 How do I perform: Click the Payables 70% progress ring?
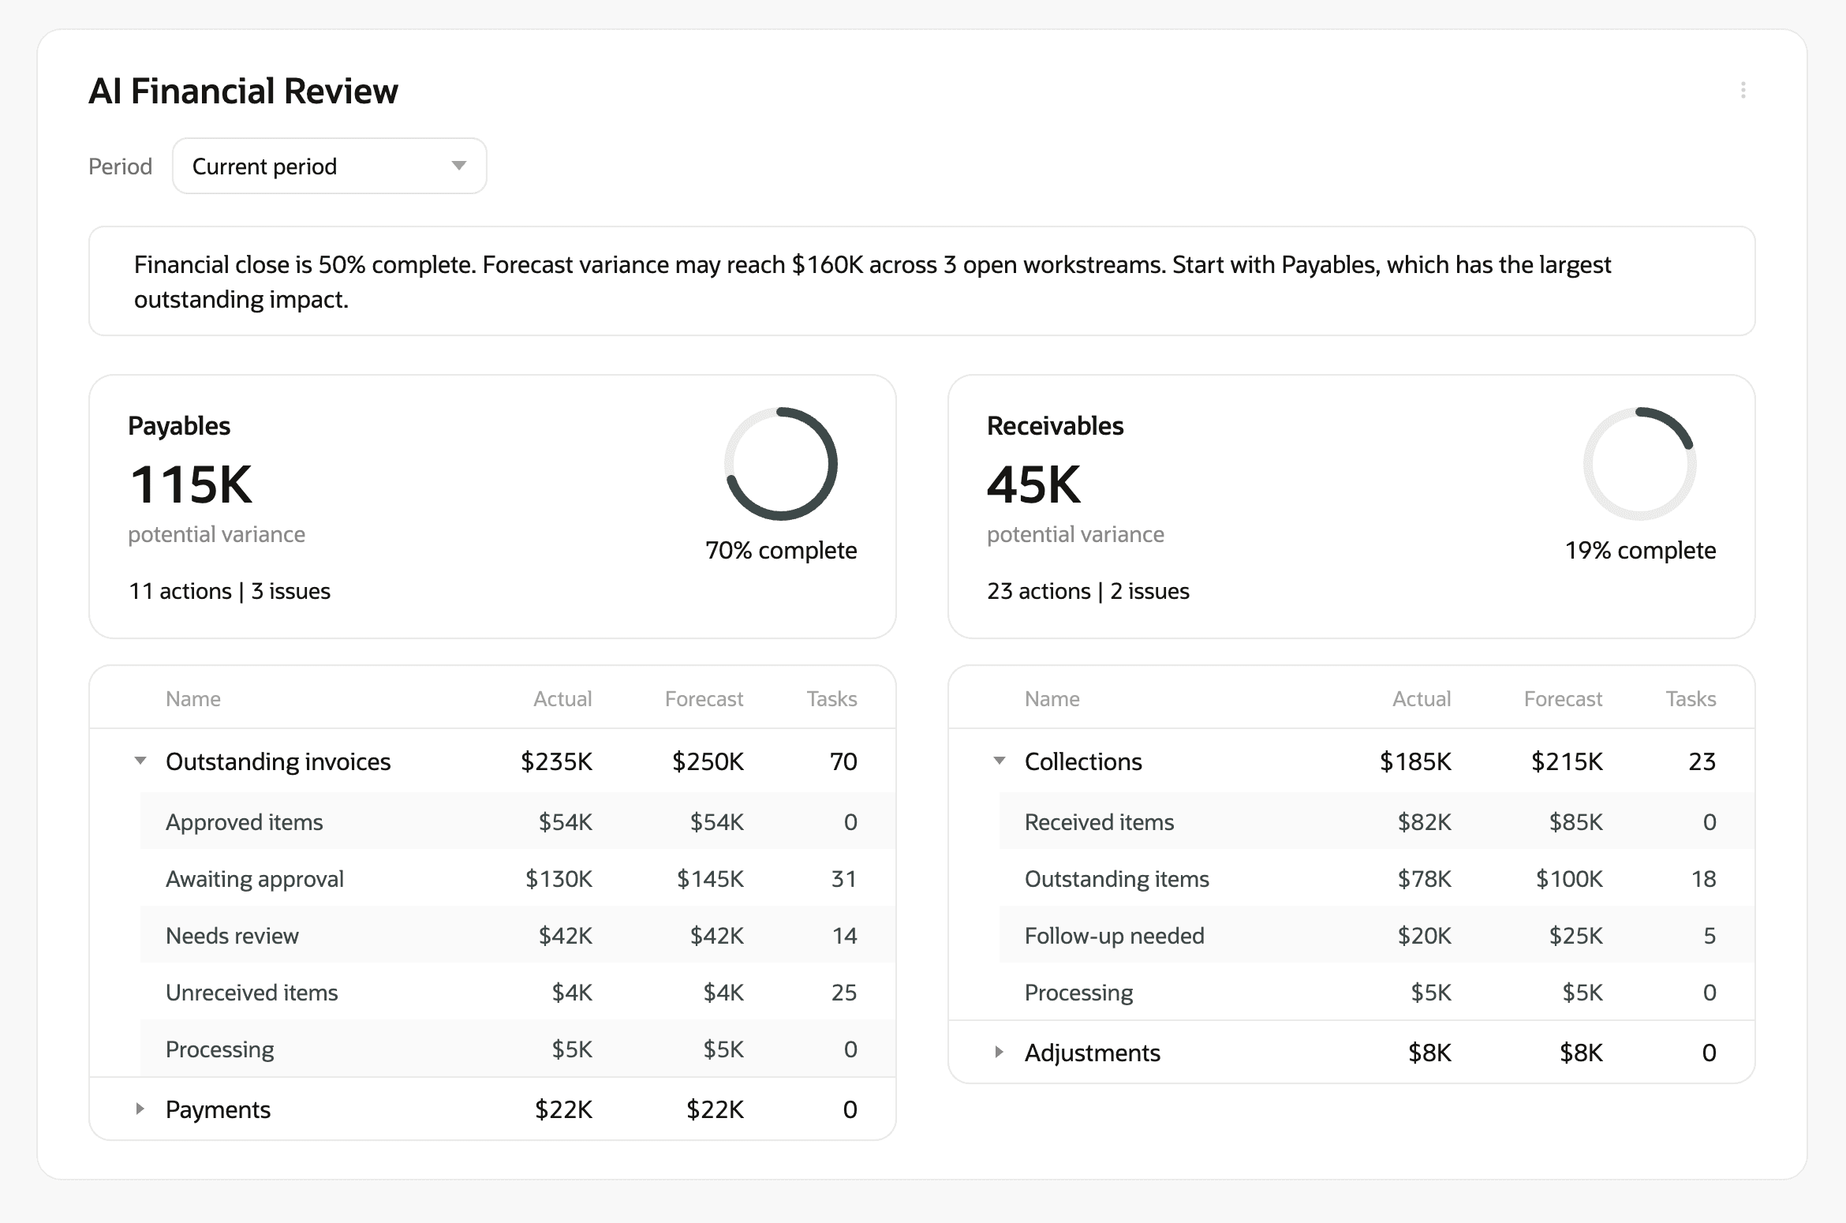pos(780,463)
